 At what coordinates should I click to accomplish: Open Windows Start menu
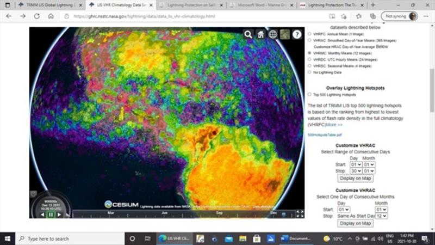point(8,238)
